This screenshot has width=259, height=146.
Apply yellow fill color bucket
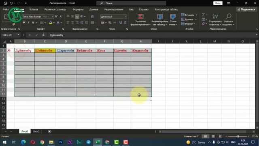pyautogui.click(x=51, y=23)
